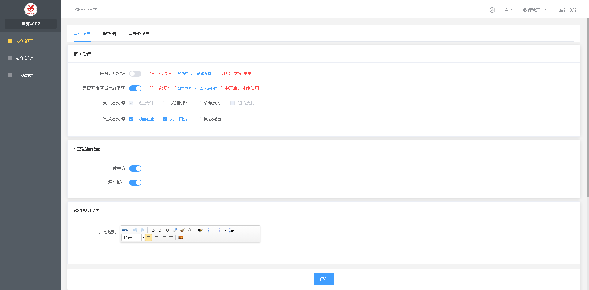Click the 保存 button
The width and height of the screenshot is (589, 290).
tap(324, 279)
